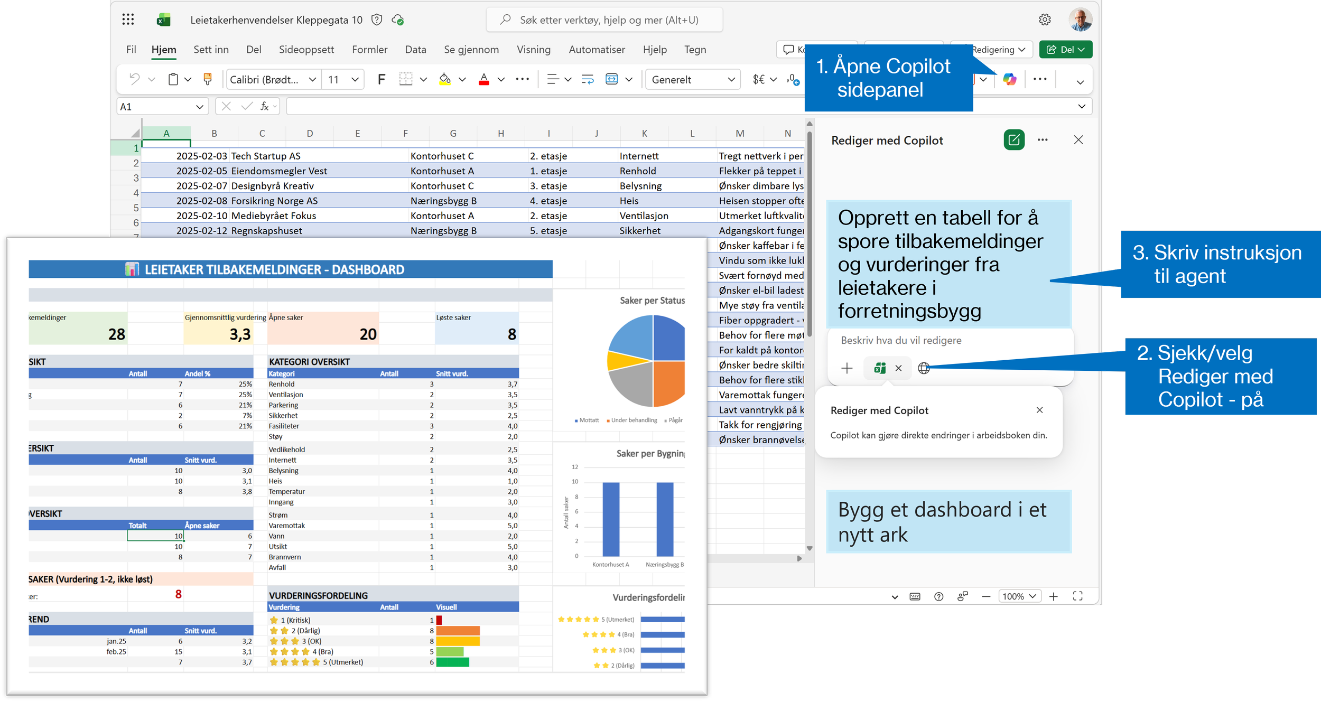This screenshot has width=1321, height=702.
Task: Open the app launcher grid icon
Action: pyautogui.click(x=128, y=20)
